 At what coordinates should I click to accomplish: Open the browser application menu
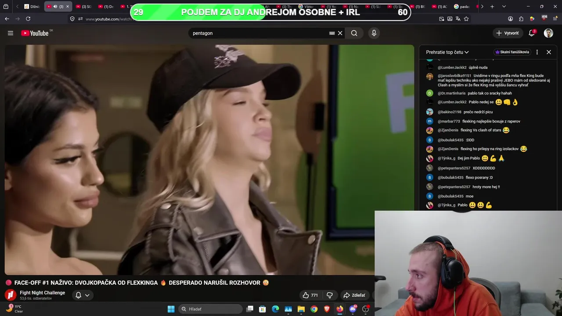[x=555, y=19]
